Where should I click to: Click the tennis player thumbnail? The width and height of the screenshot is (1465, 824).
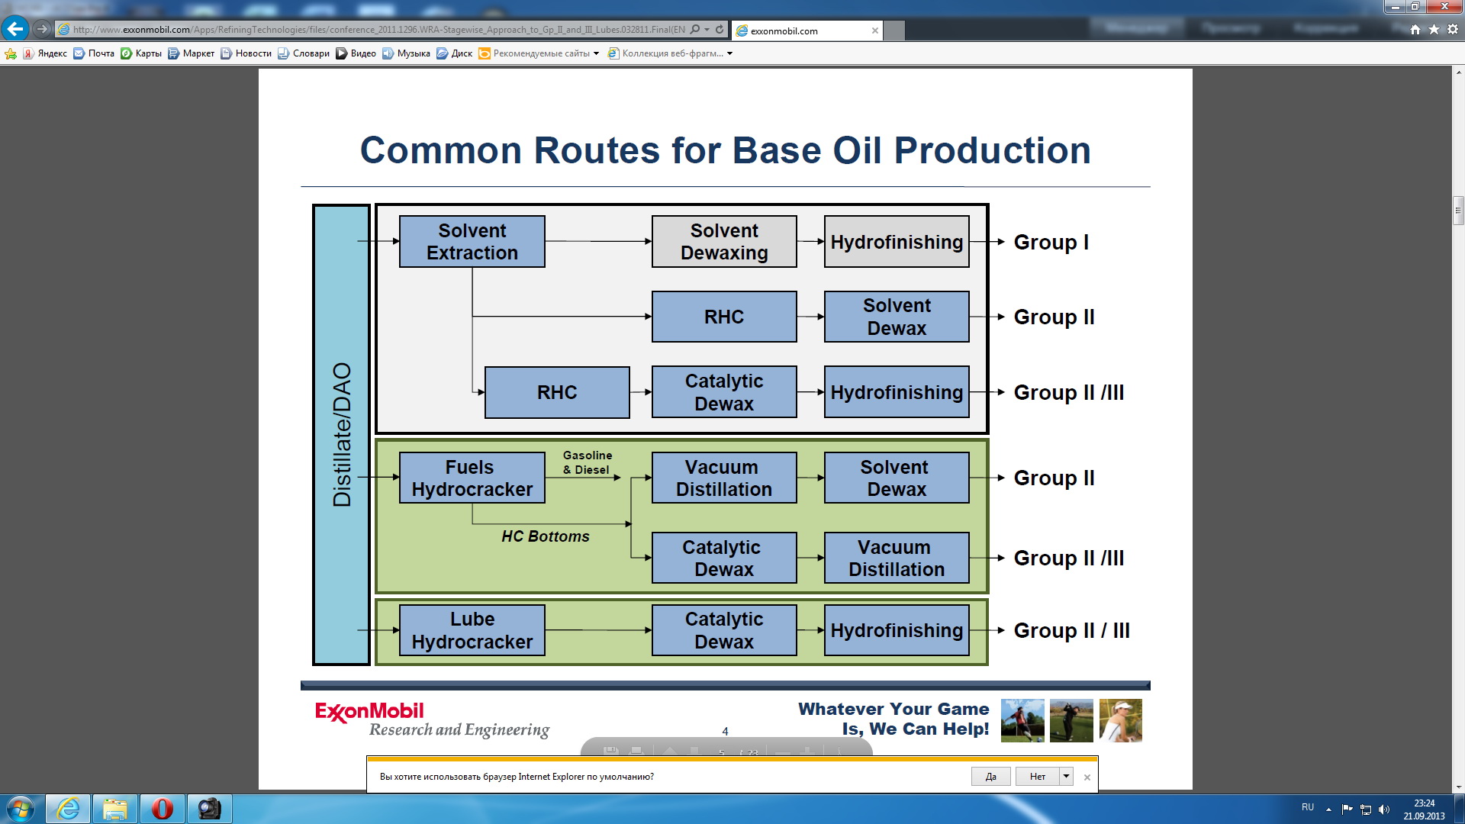(1120, 720)
